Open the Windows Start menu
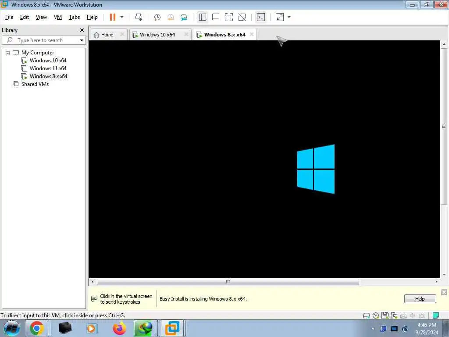The width and height of the screenshot is (449, 337). 11,328
